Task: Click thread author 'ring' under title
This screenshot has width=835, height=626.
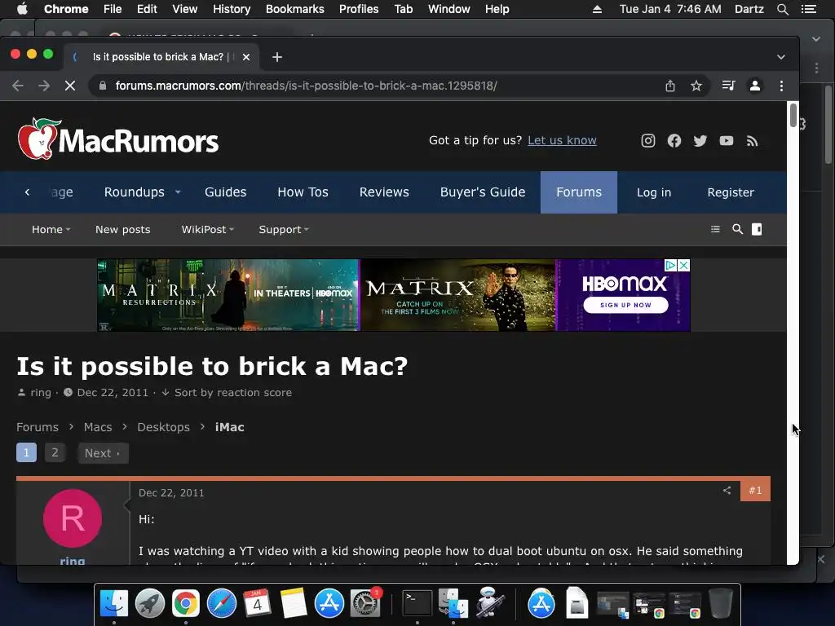Action: coord(41,393)
